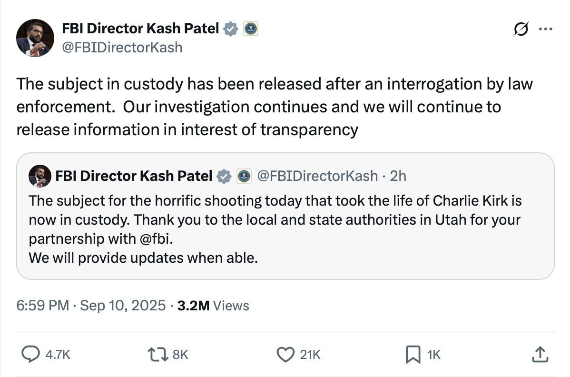
Task: Click the share upload icon
Action: point(540,354)
